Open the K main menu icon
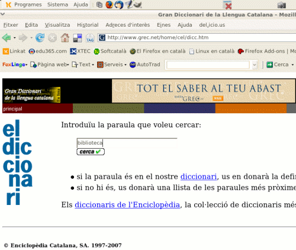The height and width of the screenshot is (250, 296). point(8,5)
